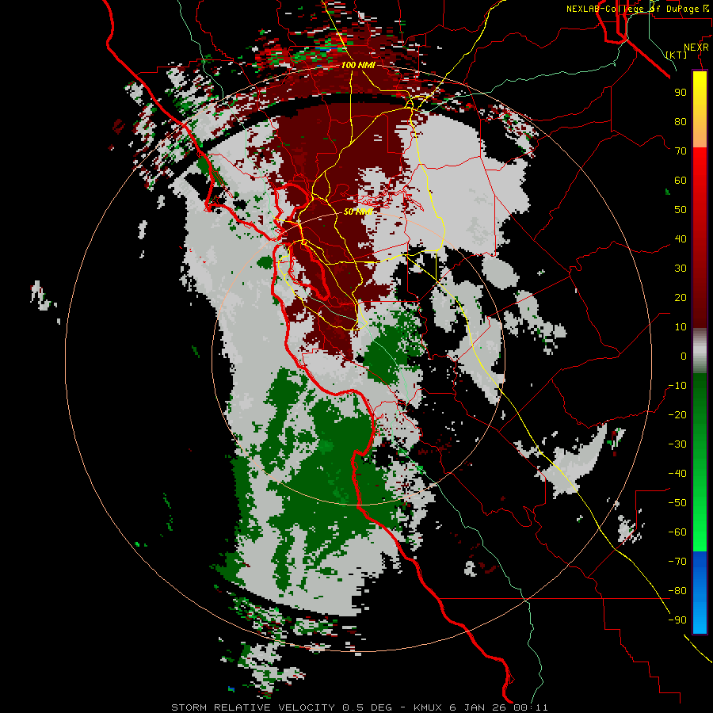Select the positive 40 scale value
The height and width of the screenshot is (713, 713).
(681, 238)
